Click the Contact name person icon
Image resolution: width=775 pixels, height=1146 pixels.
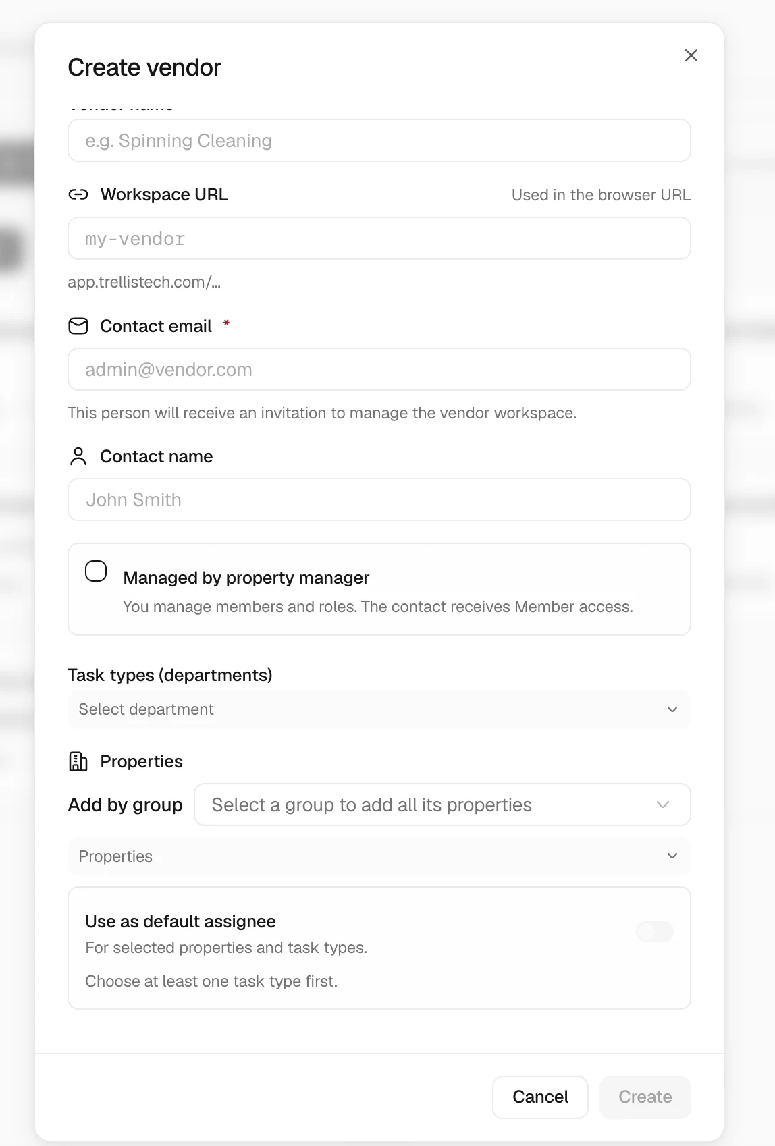click(x=78, y=457)
